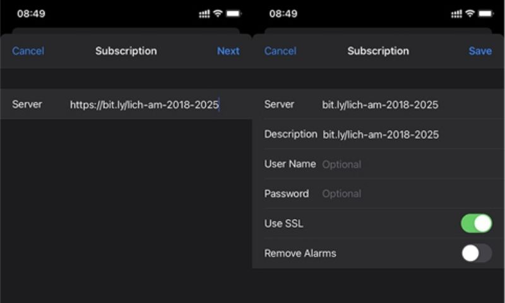
Task: Tap the Subscription title above the Save form
Action: pyautogui.click(x=378, y=51)
